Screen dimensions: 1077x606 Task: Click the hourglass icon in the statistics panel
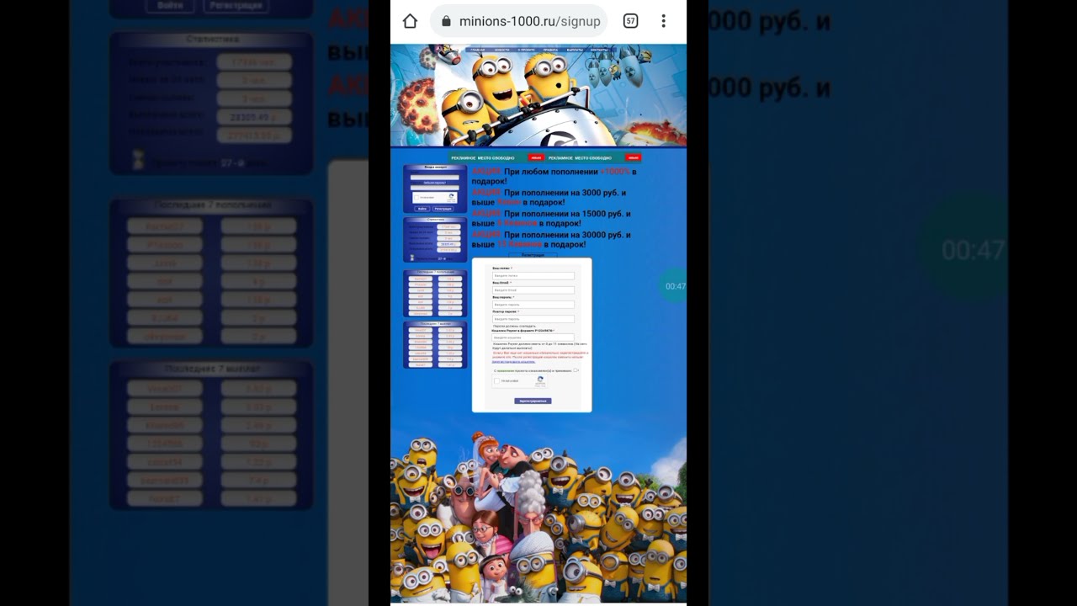pyautogui.click(x=412, y=258)
